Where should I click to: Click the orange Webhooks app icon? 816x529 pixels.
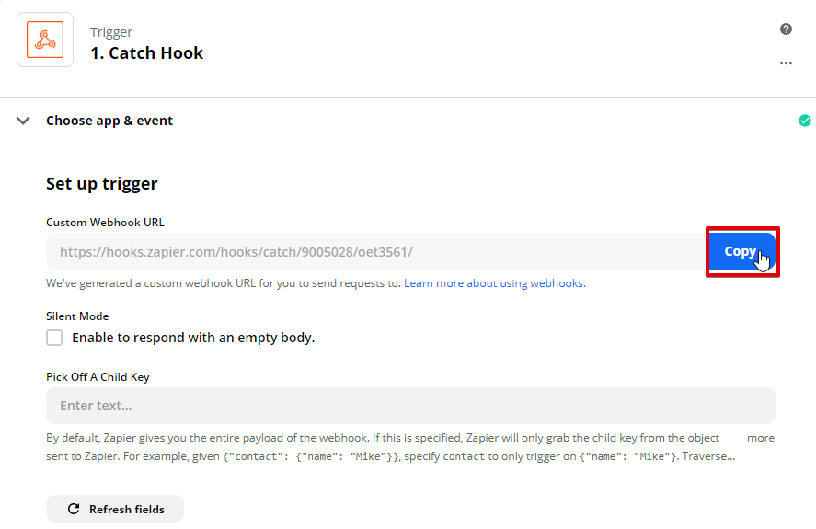45,40
